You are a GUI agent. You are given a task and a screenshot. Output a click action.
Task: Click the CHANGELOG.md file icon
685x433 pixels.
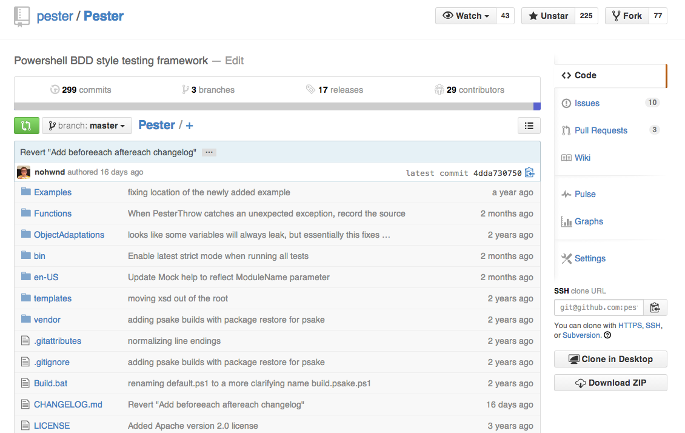pyautogui.click(x=25, y=404)
